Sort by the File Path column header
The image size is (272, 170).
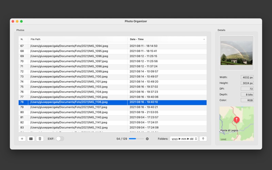[x=78, y=39]
